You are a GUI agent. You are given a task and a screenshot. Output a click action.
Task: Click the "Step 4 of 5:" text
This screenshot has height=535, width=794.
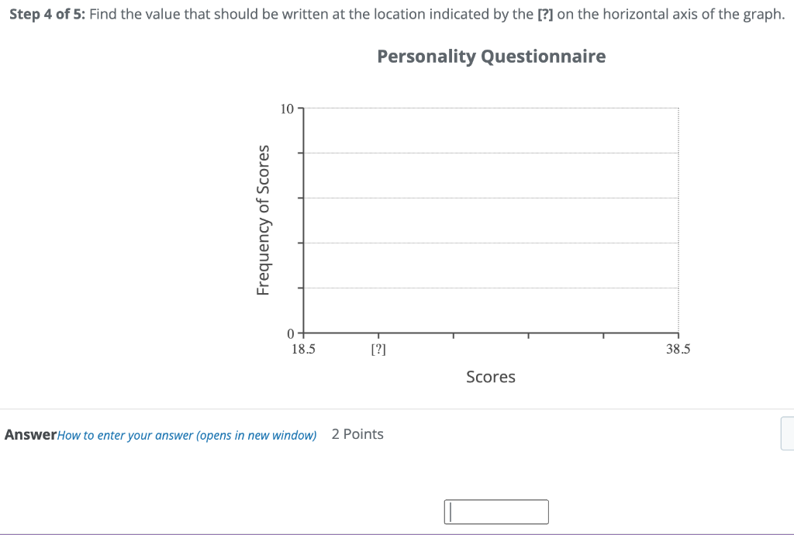point(47,14)
